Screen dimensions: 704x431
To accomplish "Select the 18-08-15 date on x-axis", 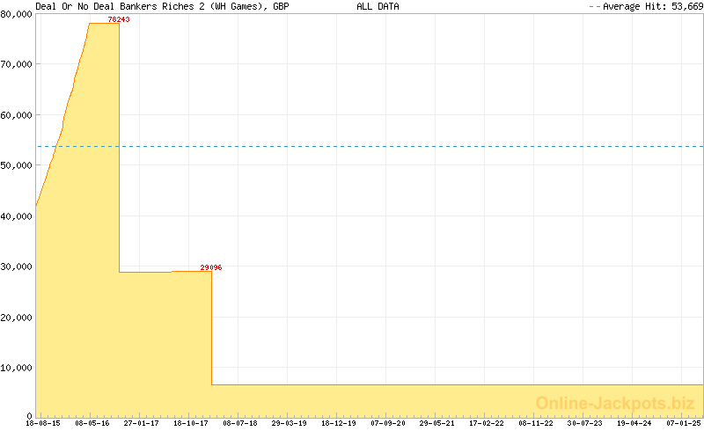I will (x=41, y=423).
